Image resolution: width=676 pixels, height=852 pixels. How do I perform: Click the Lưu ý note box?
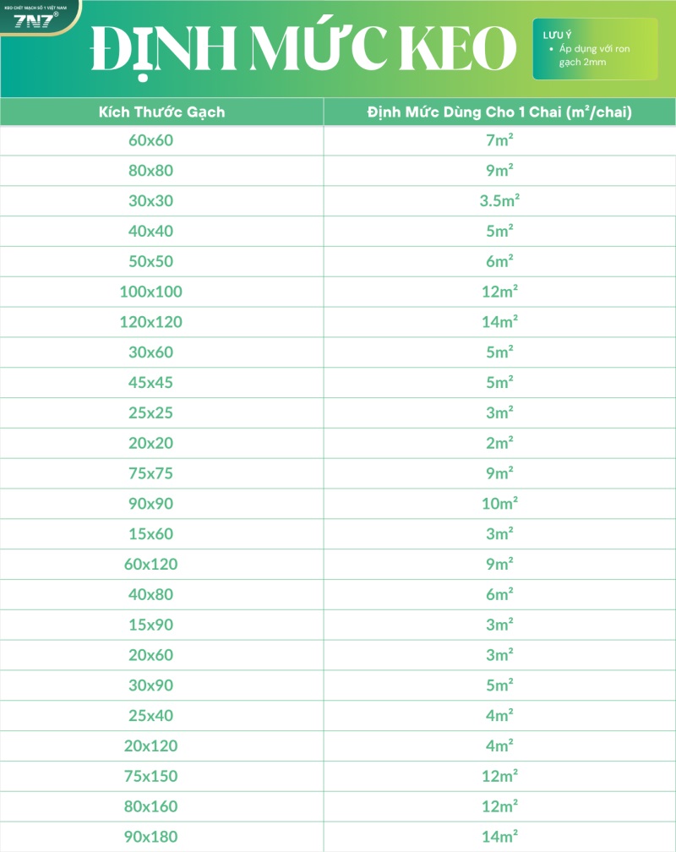595,49
